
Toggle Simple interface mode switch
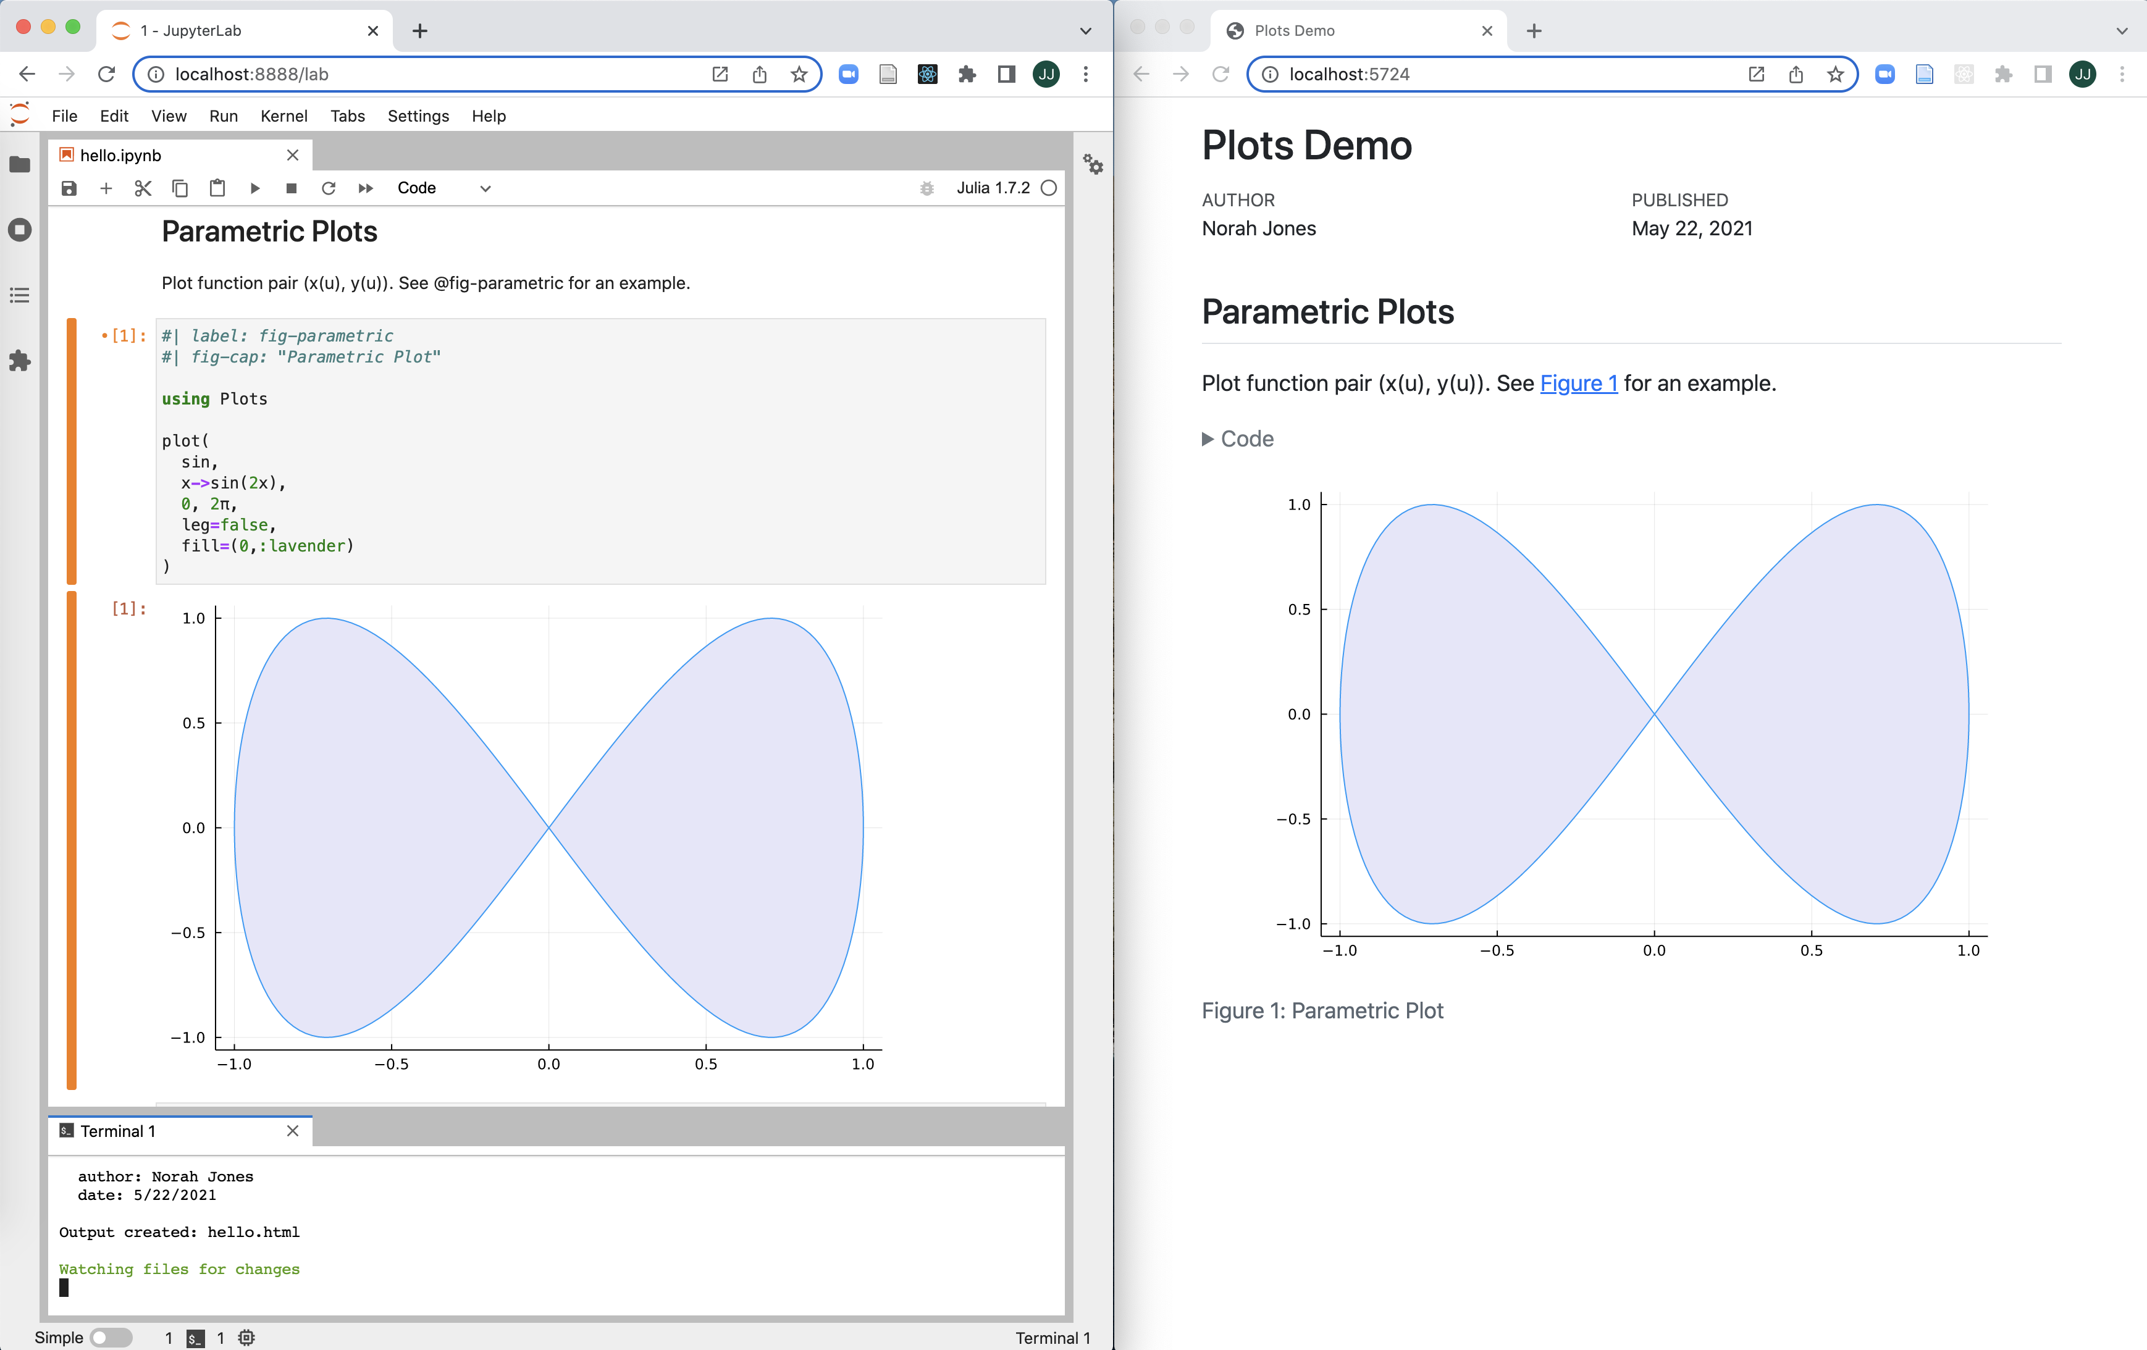coord(111,1338)
